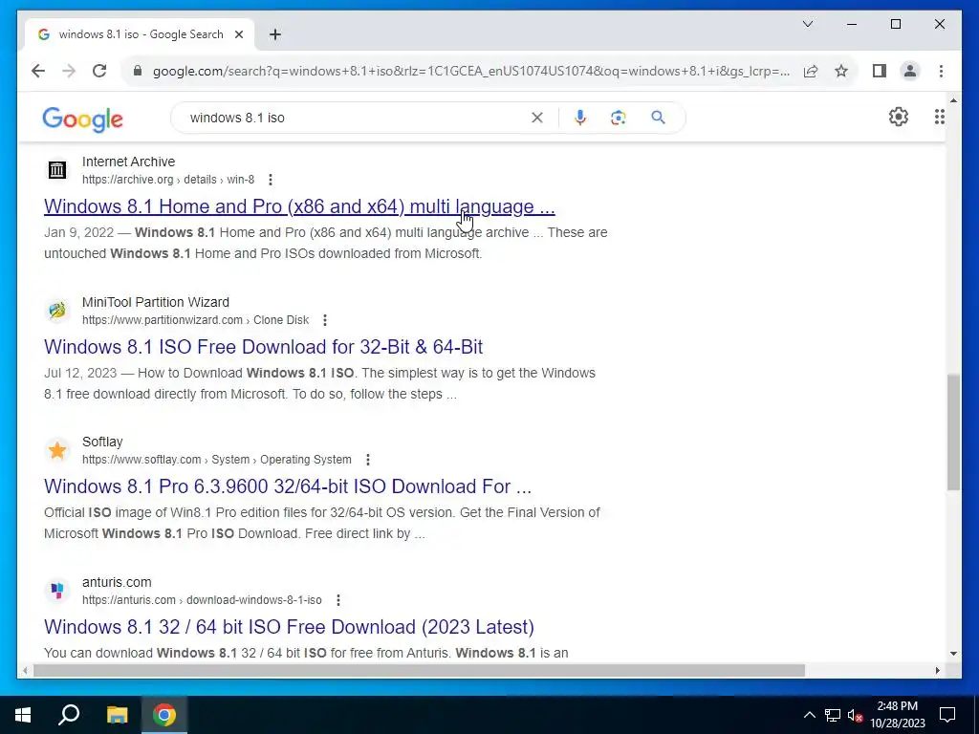Open Chrome's three-dot menu
Viewport: 979px width, 734px height.
pyautogui.click(x=941, y=71)
